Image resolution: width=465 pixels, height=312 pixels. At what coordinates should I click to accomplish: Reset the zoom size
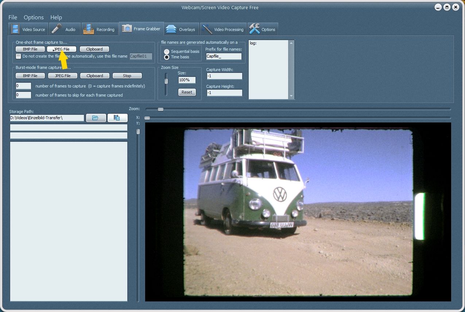tap(187, 92)
